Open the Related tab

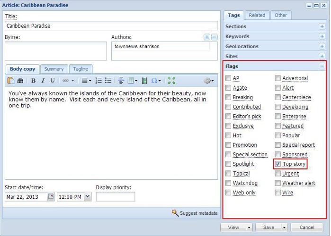pyautogui.click(x=257, y=15)
